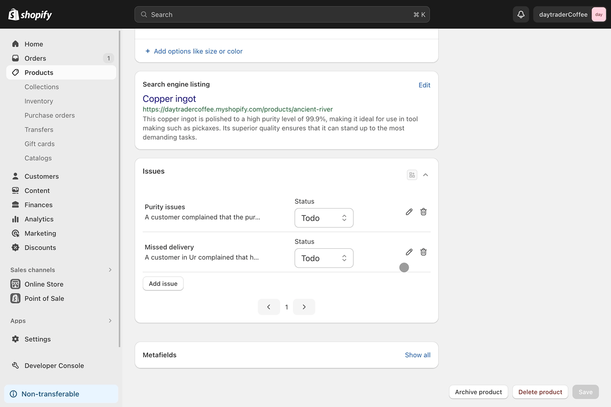Open daytraderCoffee account menu
Image resolution: width=611 pixels, height=407 pixels.
tap(570, 15)
